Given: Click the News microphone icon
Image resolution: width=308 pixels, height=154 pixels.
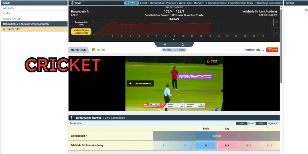Looking at the screenshot, I should (72, 3).
